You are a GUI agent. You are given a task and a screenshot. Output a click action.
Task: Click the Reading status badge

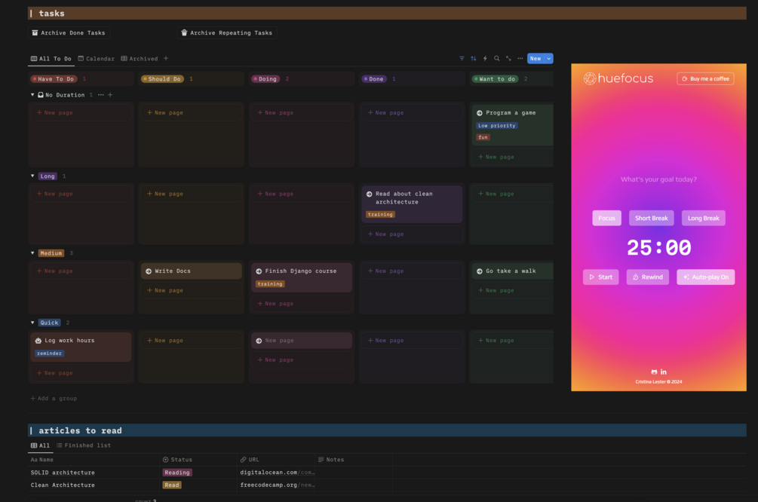(x=177, y=473)
